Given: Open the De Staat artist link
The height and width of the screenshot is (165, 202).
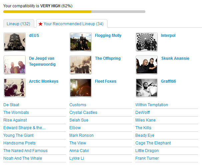Looking at the screenshot, I should [x=11, y=105].
